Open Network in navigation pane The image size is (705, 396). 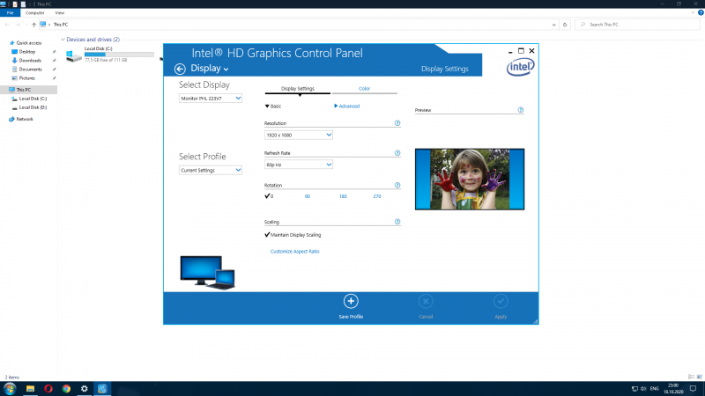point(25,119)
